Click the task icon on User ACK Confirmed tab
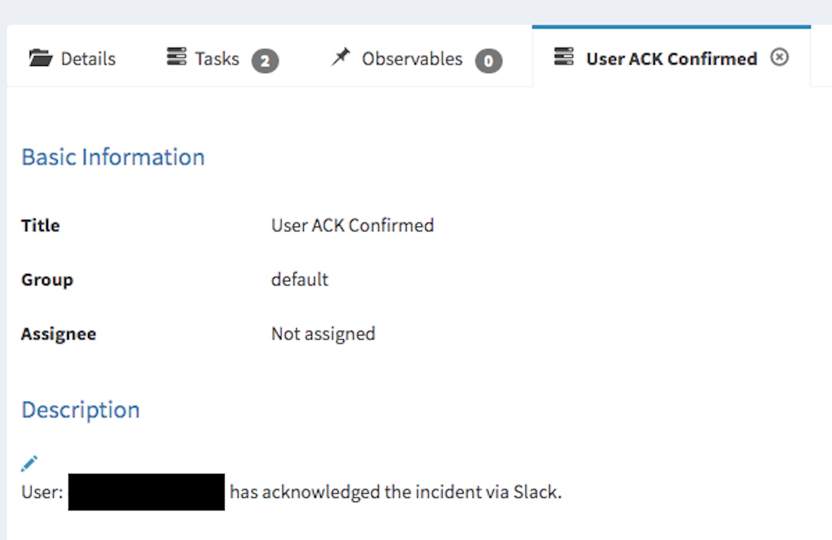The image size is (832, 540). [564, 56]
